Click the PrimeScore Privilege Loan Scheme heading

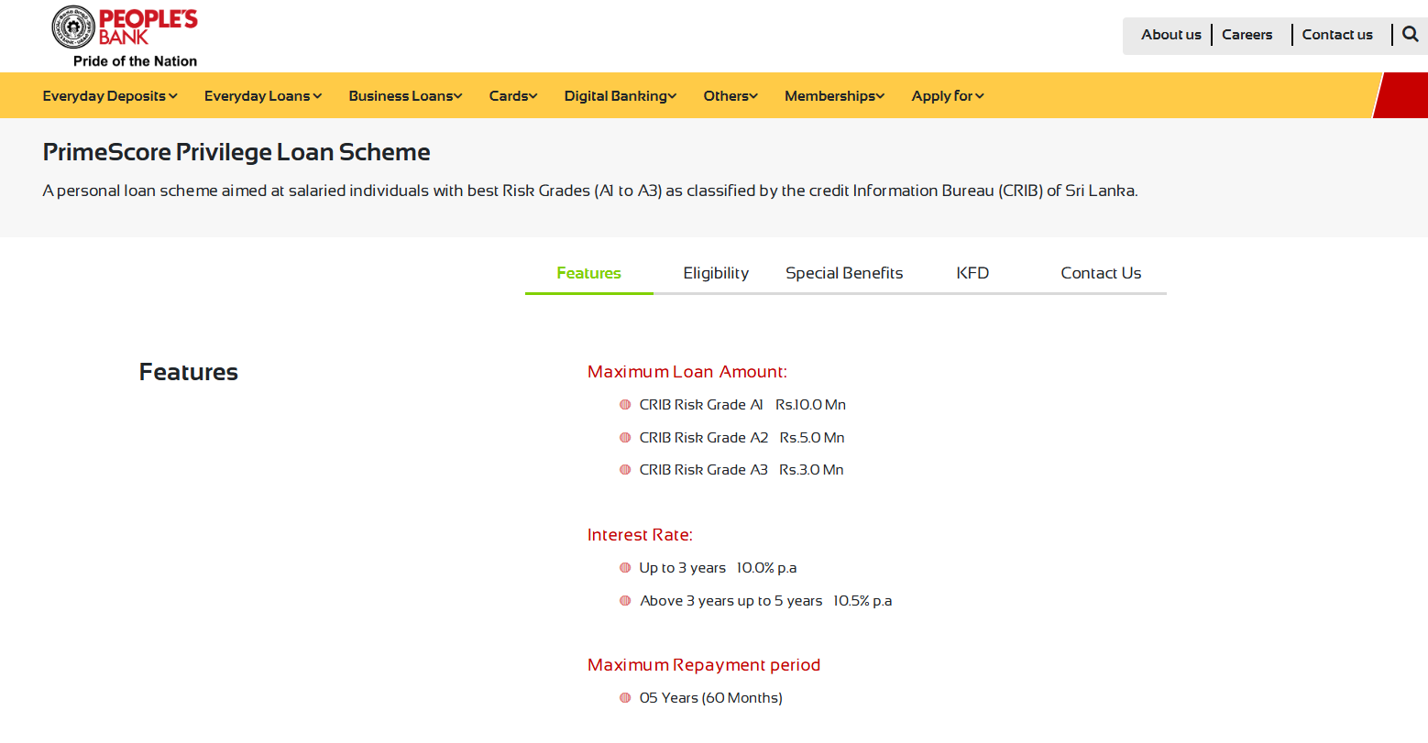coord(236,152)
